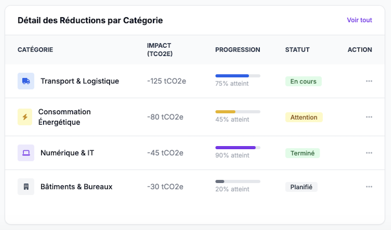Click the yellow "Attention" status badge
391x230 pixels.
tap(304, 117)
